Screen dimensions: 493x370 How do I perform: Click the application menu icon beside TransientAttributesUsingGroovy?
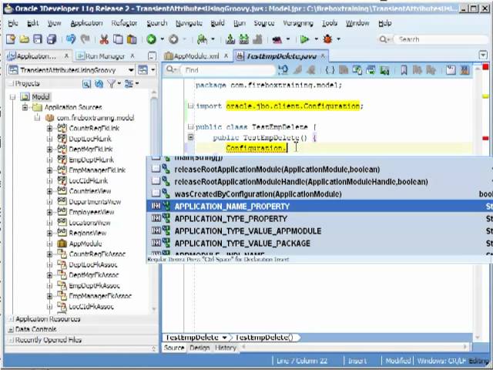tap(143, 70)
